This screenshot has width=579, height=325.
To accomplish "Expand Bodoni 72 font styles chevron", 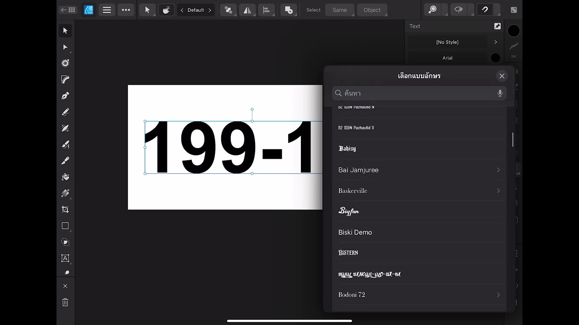I will pyautogui.click(x=498, y=294).
